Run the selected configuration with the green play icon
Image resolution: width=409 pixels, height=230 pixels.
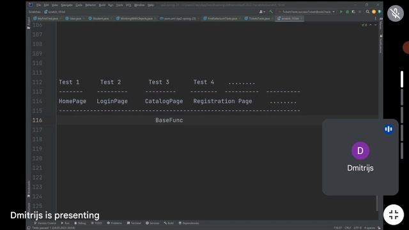(x=341, y=11)
